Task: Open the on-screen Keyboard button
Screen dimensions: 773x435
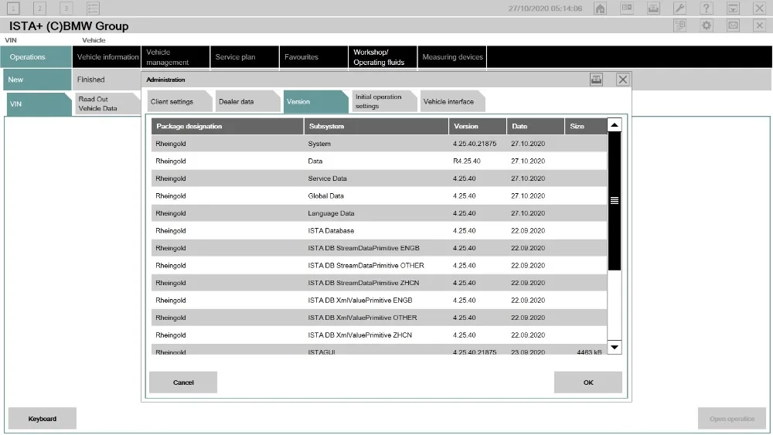Action: (x=43, y=418)
